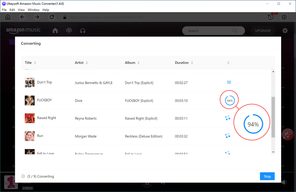Click album 'Reckless (Deluxe Edition)'
The image size is (296, 192).
[144, 136]
